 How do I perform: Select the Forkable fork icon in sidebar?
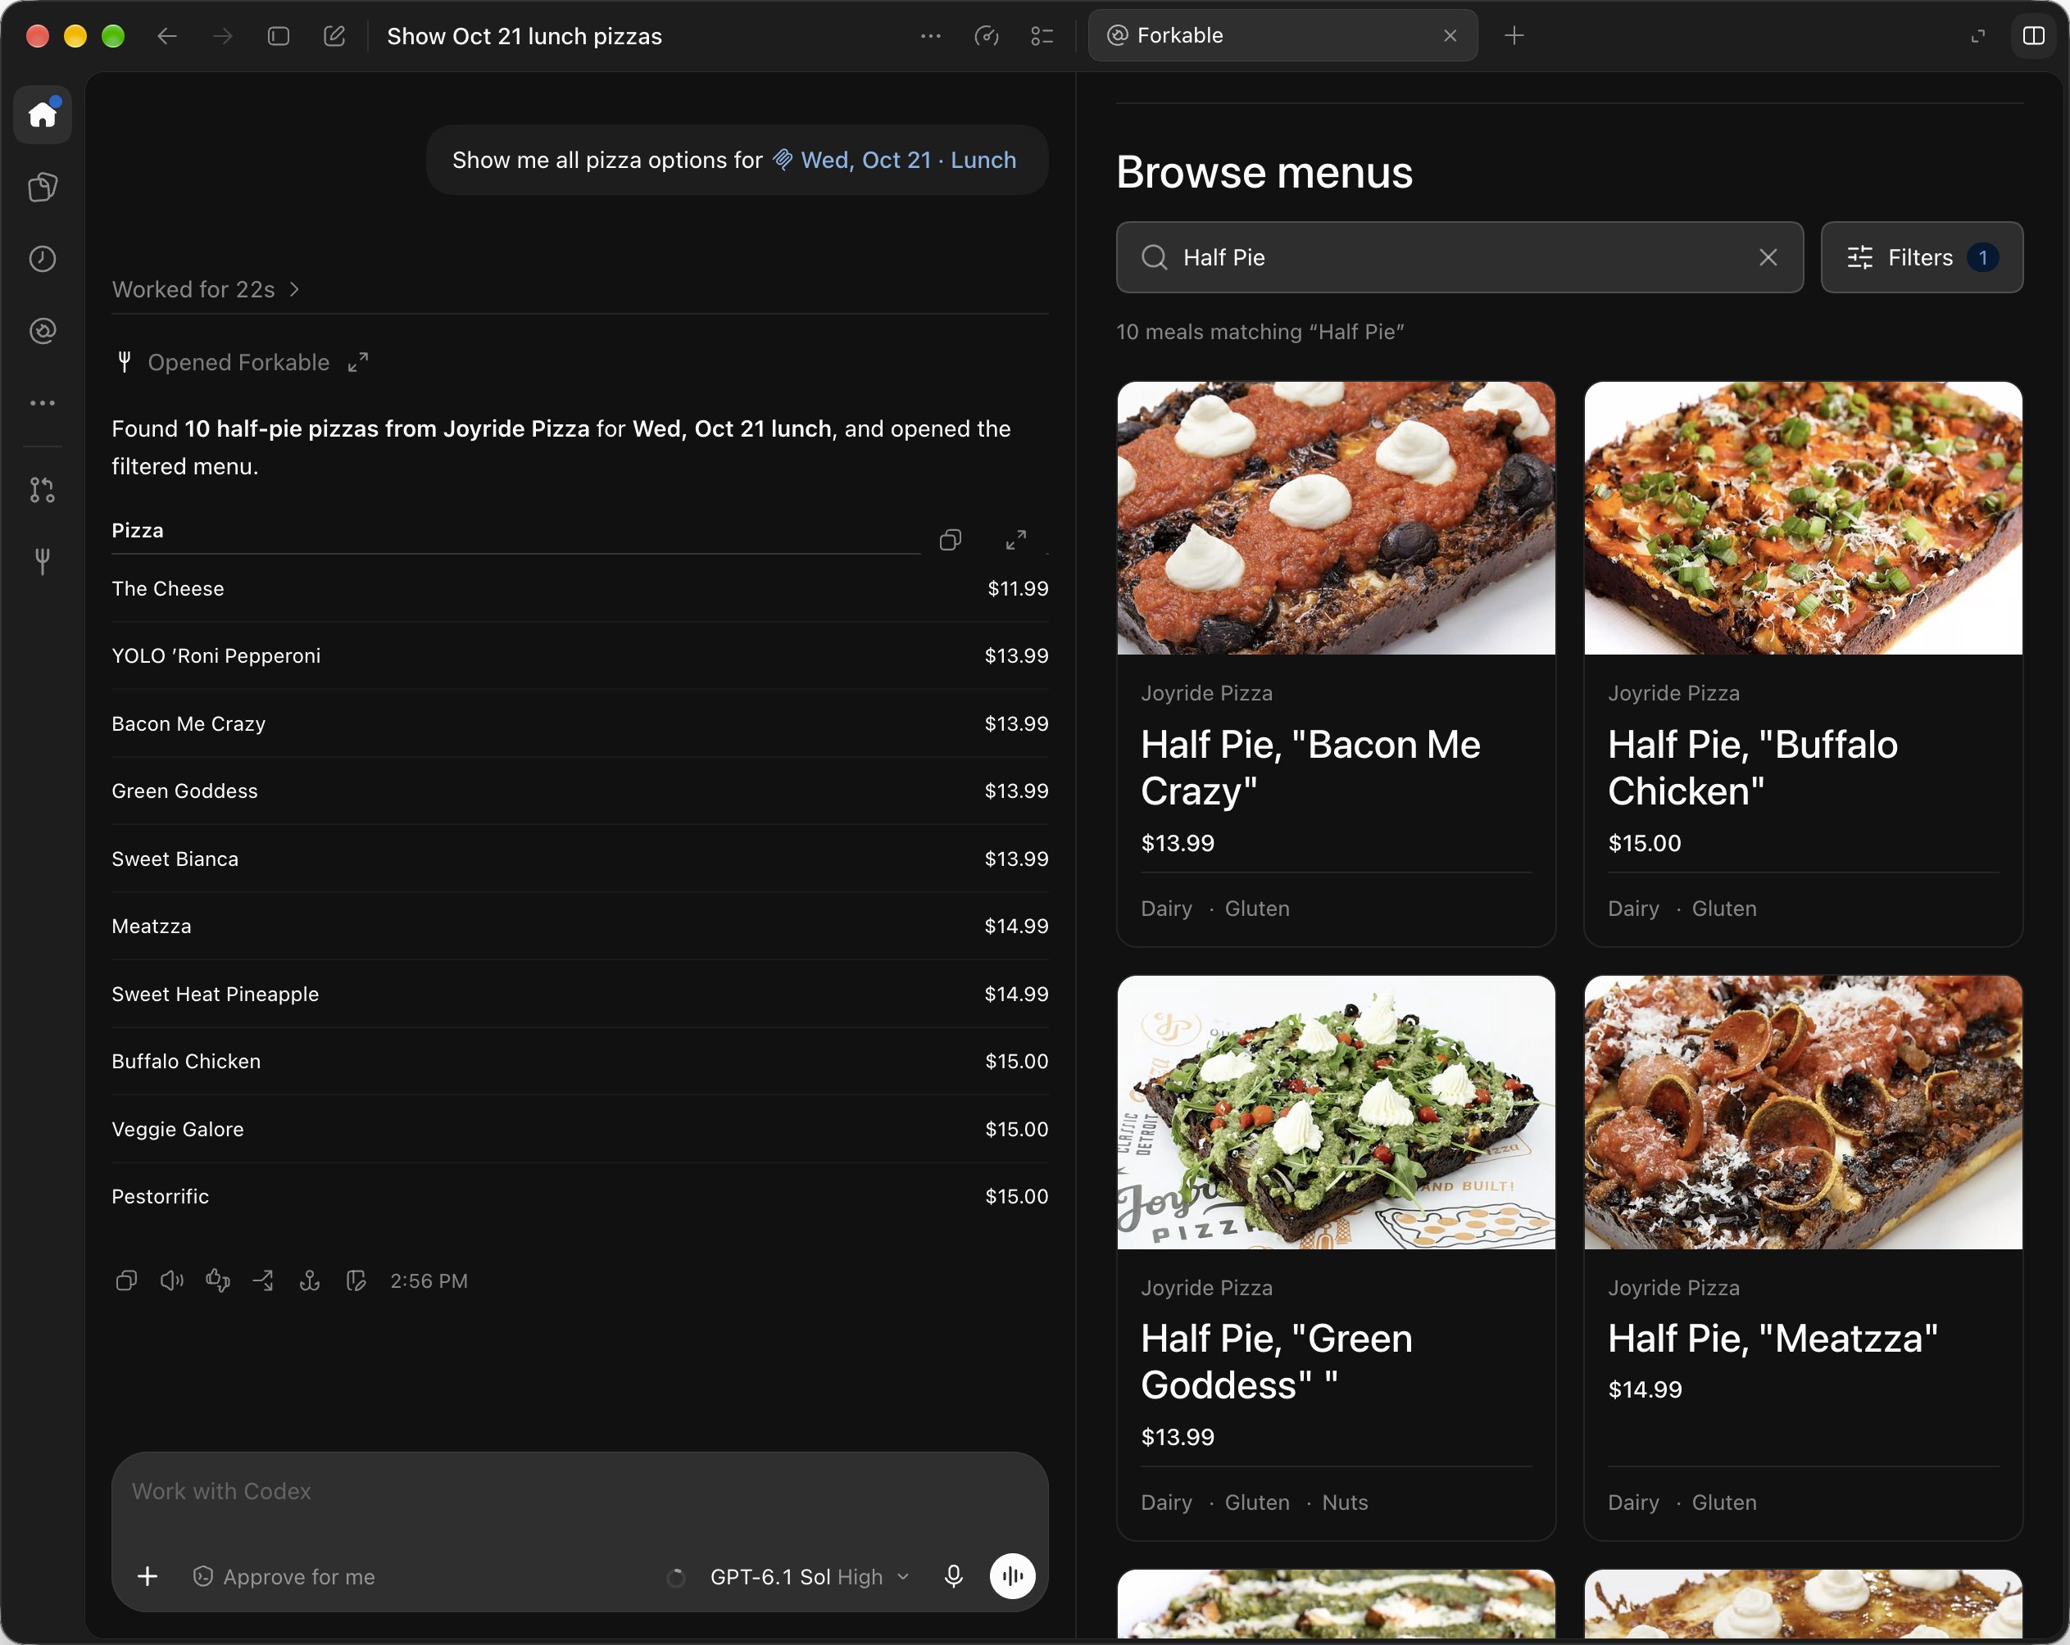tap(43, 561)
